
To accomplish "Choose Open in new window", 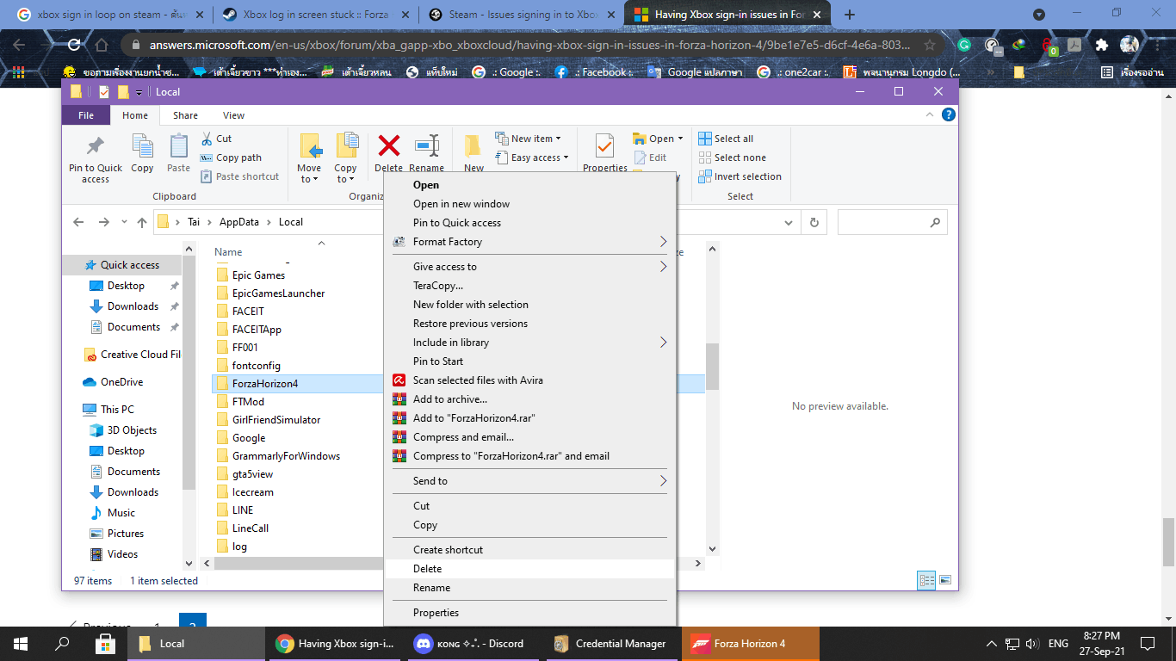I will pyautogui.click(x=530, y=204).
